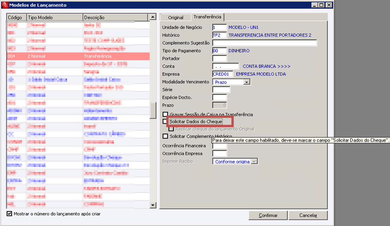Click the Prazo numeric field
This screenshot has height=226, width=390.
pyautogui.click(x=219, y=105)
